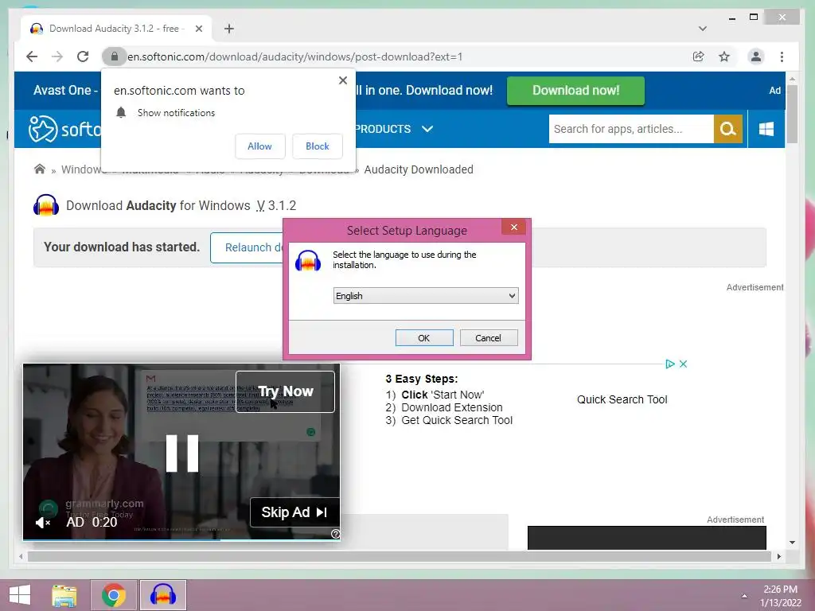Open the AdChoices triangle icon
The width and height of the screenshot is (815, 611).
[670, 364]
